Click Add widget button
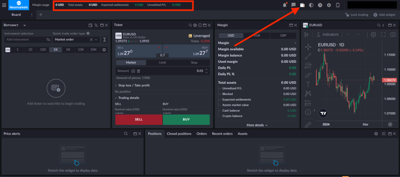This screenshot has height=177, width=400. [384, 15]
